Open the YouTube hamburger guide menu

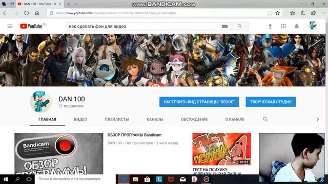tap(10, 26)
